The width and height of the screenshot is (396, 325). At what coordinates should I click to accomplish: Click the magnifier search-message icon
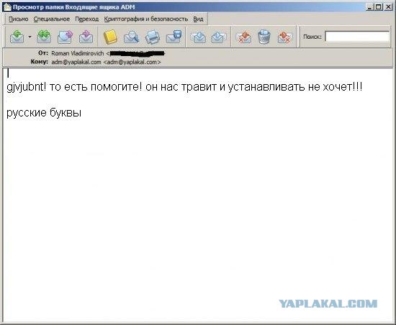point(131,37)
